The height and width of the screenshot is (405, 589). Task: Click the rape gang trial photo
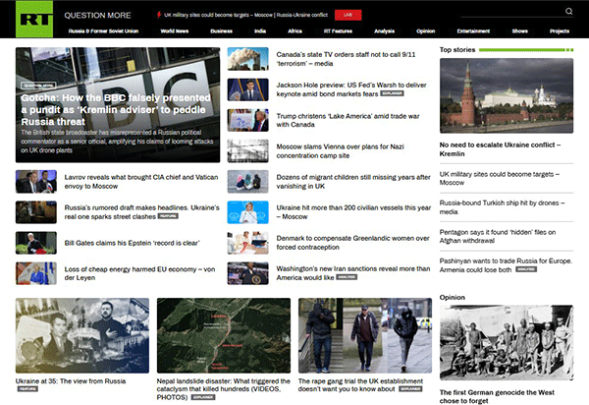[x=365, y=335]
